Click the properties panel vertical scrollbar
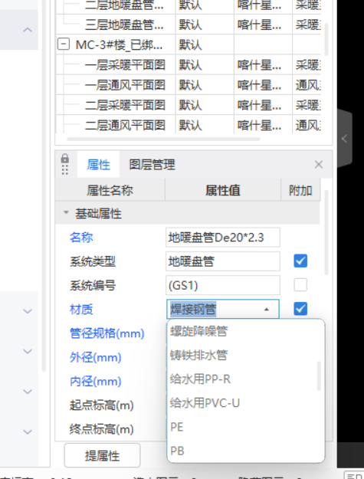 (326, 232)
